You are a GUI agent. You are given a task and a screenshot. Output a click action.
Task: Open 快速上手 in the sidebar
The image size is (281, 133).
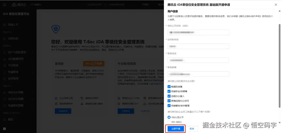click(13, 25)
